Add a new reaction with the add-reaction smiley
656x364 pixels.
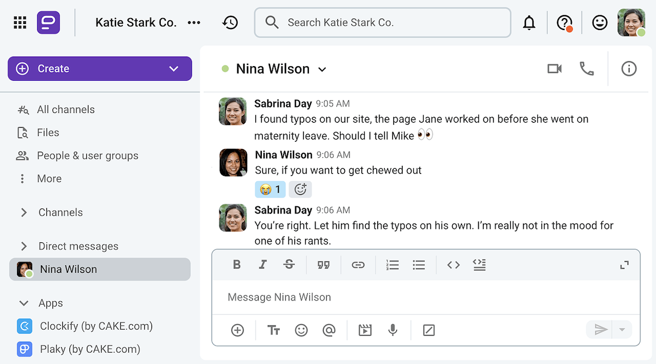tap(300, 189)
